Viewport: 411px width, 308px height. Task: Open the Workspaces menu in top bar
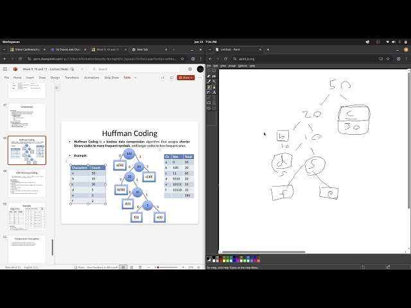pyautogui.click(x=11, y=42)
